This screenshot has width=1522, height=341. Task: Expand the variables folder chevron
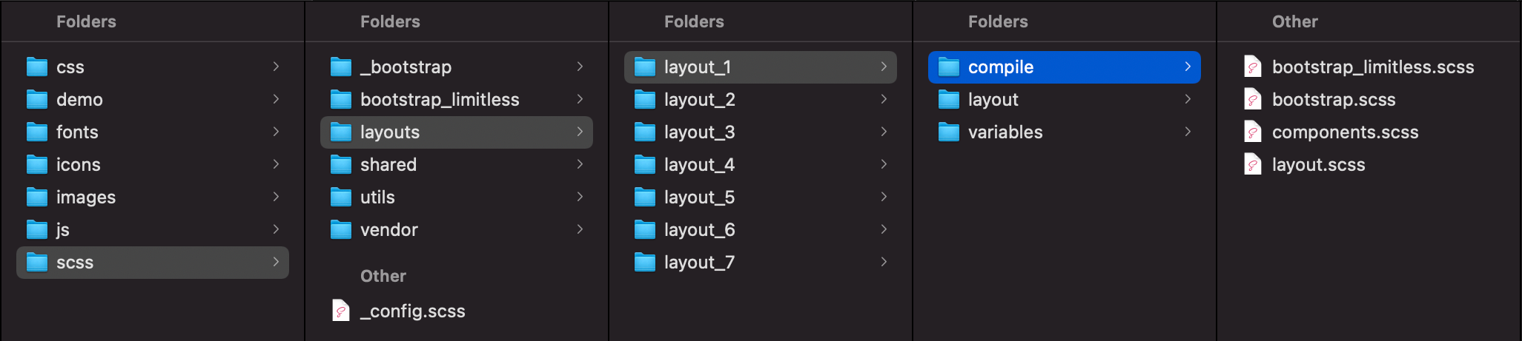pyautogui.click(x=1188, y=132)
